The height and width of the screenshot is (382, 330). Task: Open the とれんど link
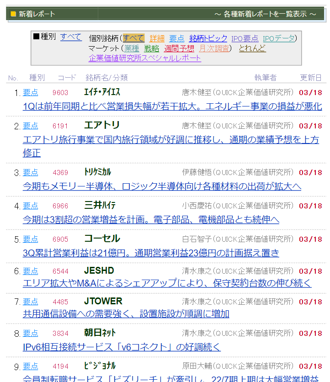(x=252, y=48)
